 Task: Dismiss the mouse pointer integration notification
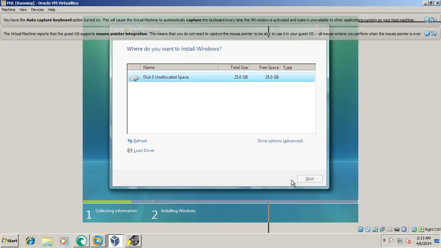427,33
